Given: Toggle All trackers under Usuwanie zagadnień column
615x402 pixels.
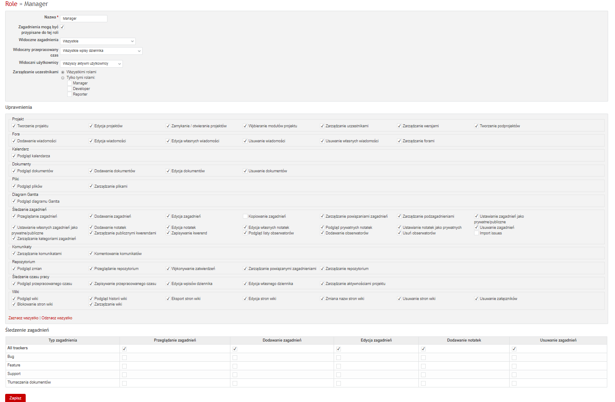Looking at the screenshot, I should (x=514, y=349).
